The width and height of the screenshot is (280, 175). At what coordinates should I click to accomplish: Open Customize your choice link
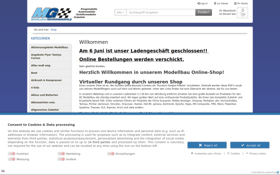206,154
